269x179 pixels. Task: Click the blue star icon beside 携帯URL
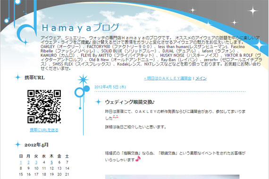point(17,77)
